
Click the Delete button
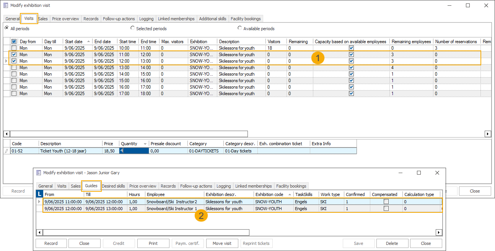point(392,243)
